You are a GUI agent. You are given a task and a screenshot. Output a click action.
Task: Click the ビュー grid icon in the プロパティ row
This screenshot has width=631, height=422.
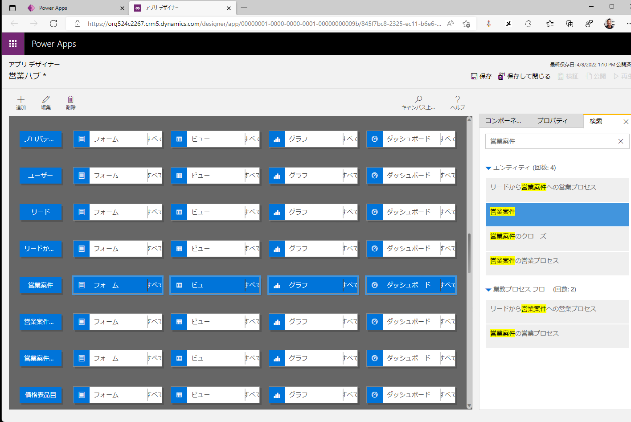(179, 139)
